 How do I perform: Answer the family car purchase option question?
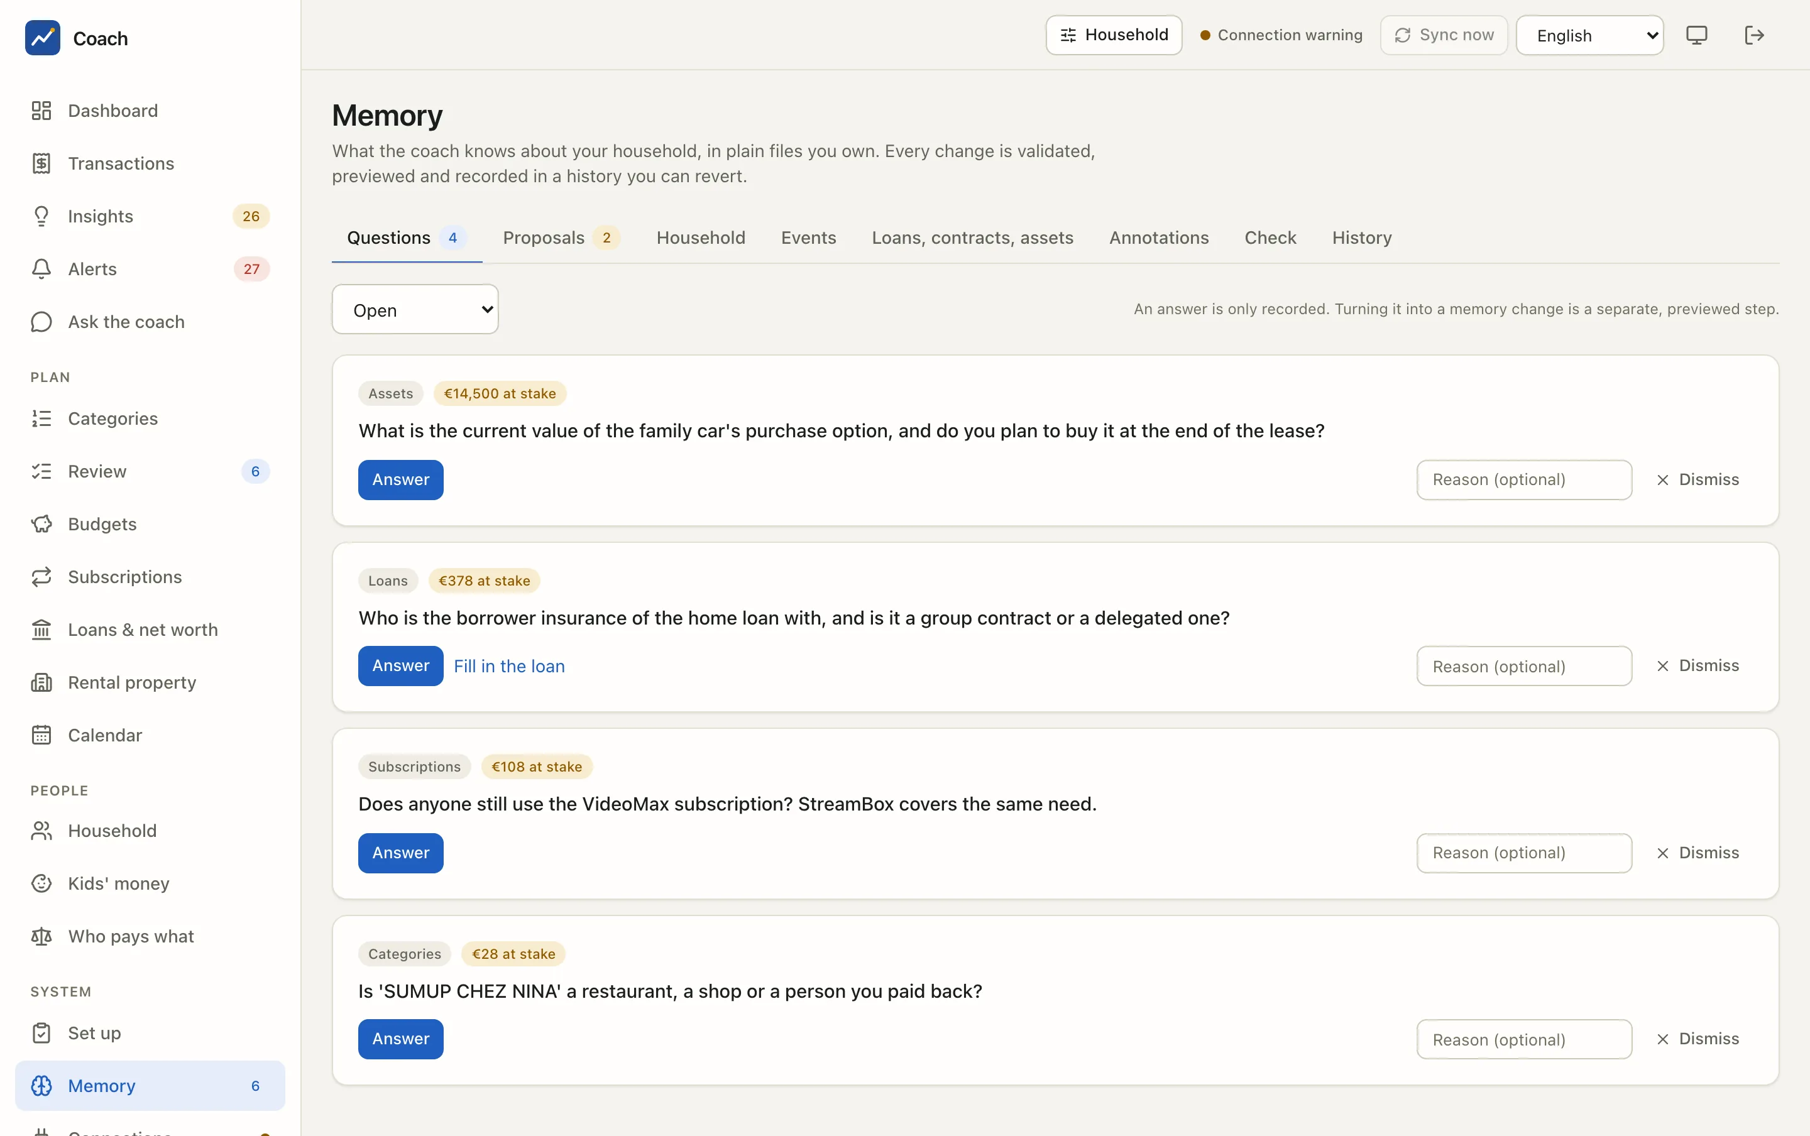coord(400,479)
